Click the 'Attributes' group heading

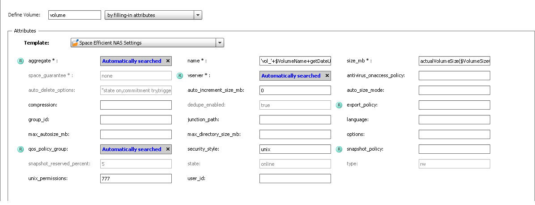[25, 31]
